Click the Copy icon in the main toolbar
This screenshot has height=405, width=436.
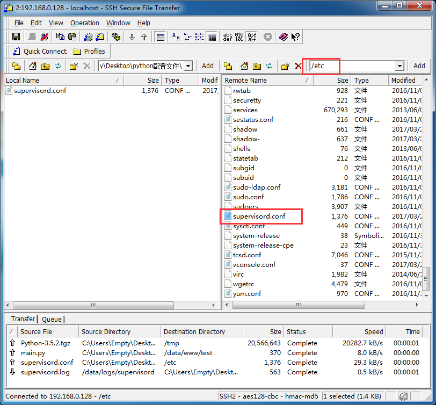point(60,37)
